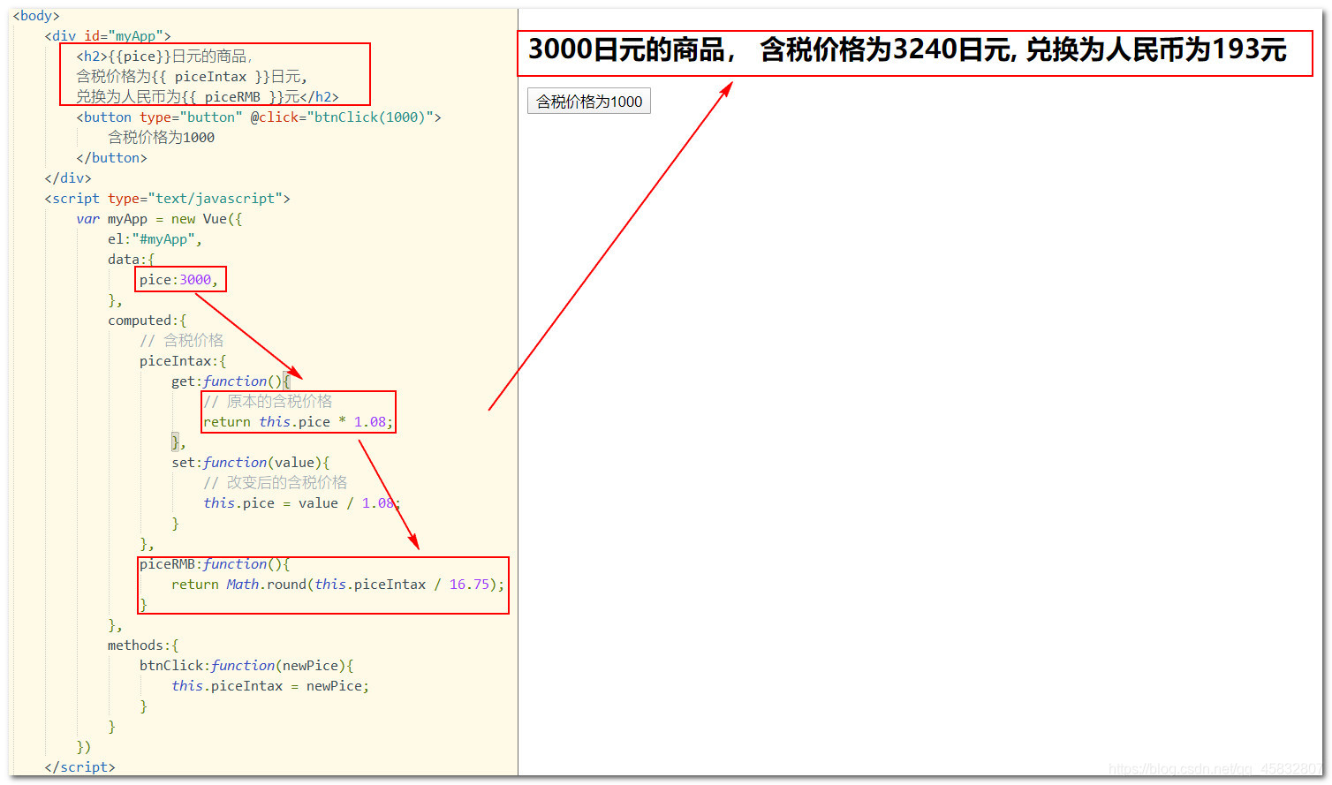Click the computed:{ line
This screenshot has width=1332, height=785.
pyautogui.click(x=148, y=321)
